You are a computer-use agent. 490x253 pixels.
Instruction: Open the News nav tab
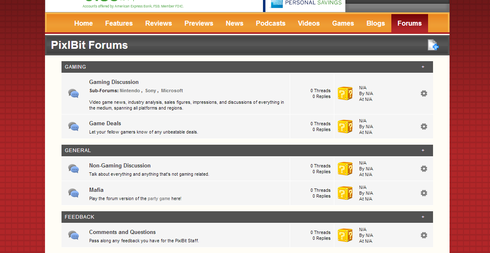pyautogui.click(x=234, y=23)
